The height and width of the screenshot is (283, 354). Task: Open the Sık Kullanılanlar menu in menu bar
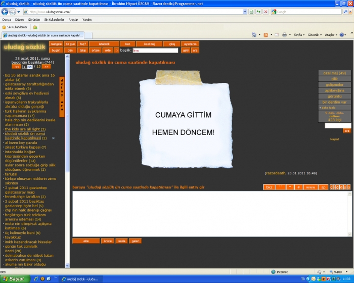click(54, 20)
